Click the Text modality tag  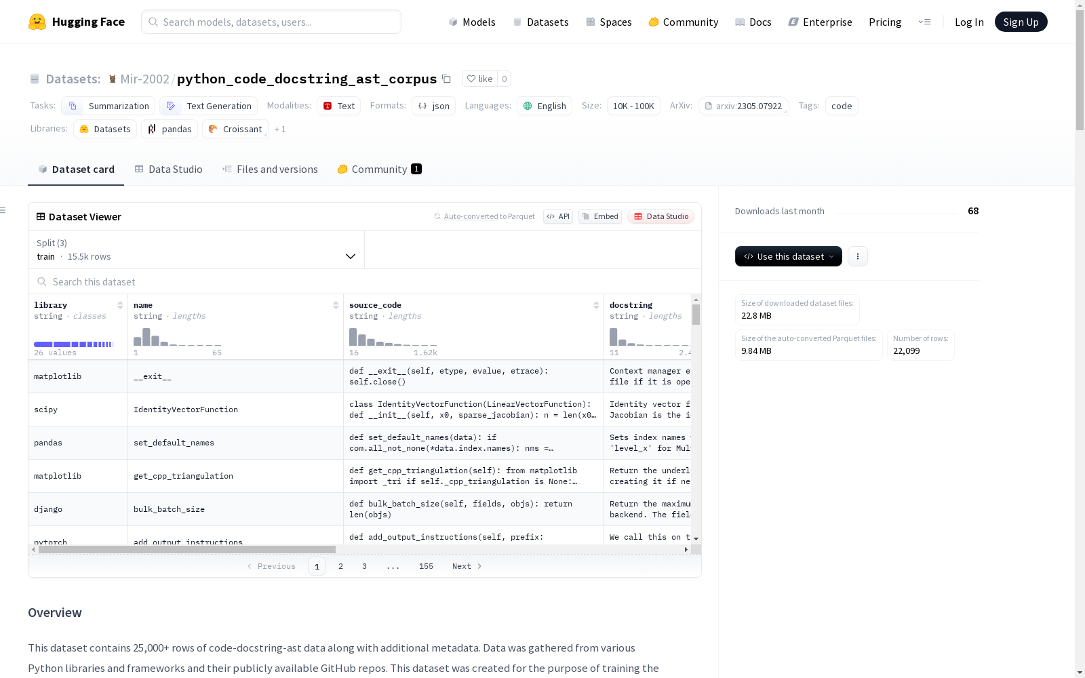[x=338, y=106]
